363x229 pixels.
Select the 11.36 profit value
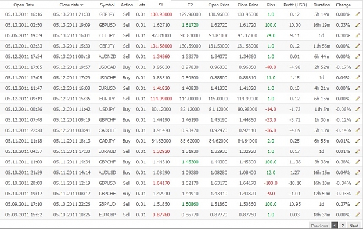[295, 162]
